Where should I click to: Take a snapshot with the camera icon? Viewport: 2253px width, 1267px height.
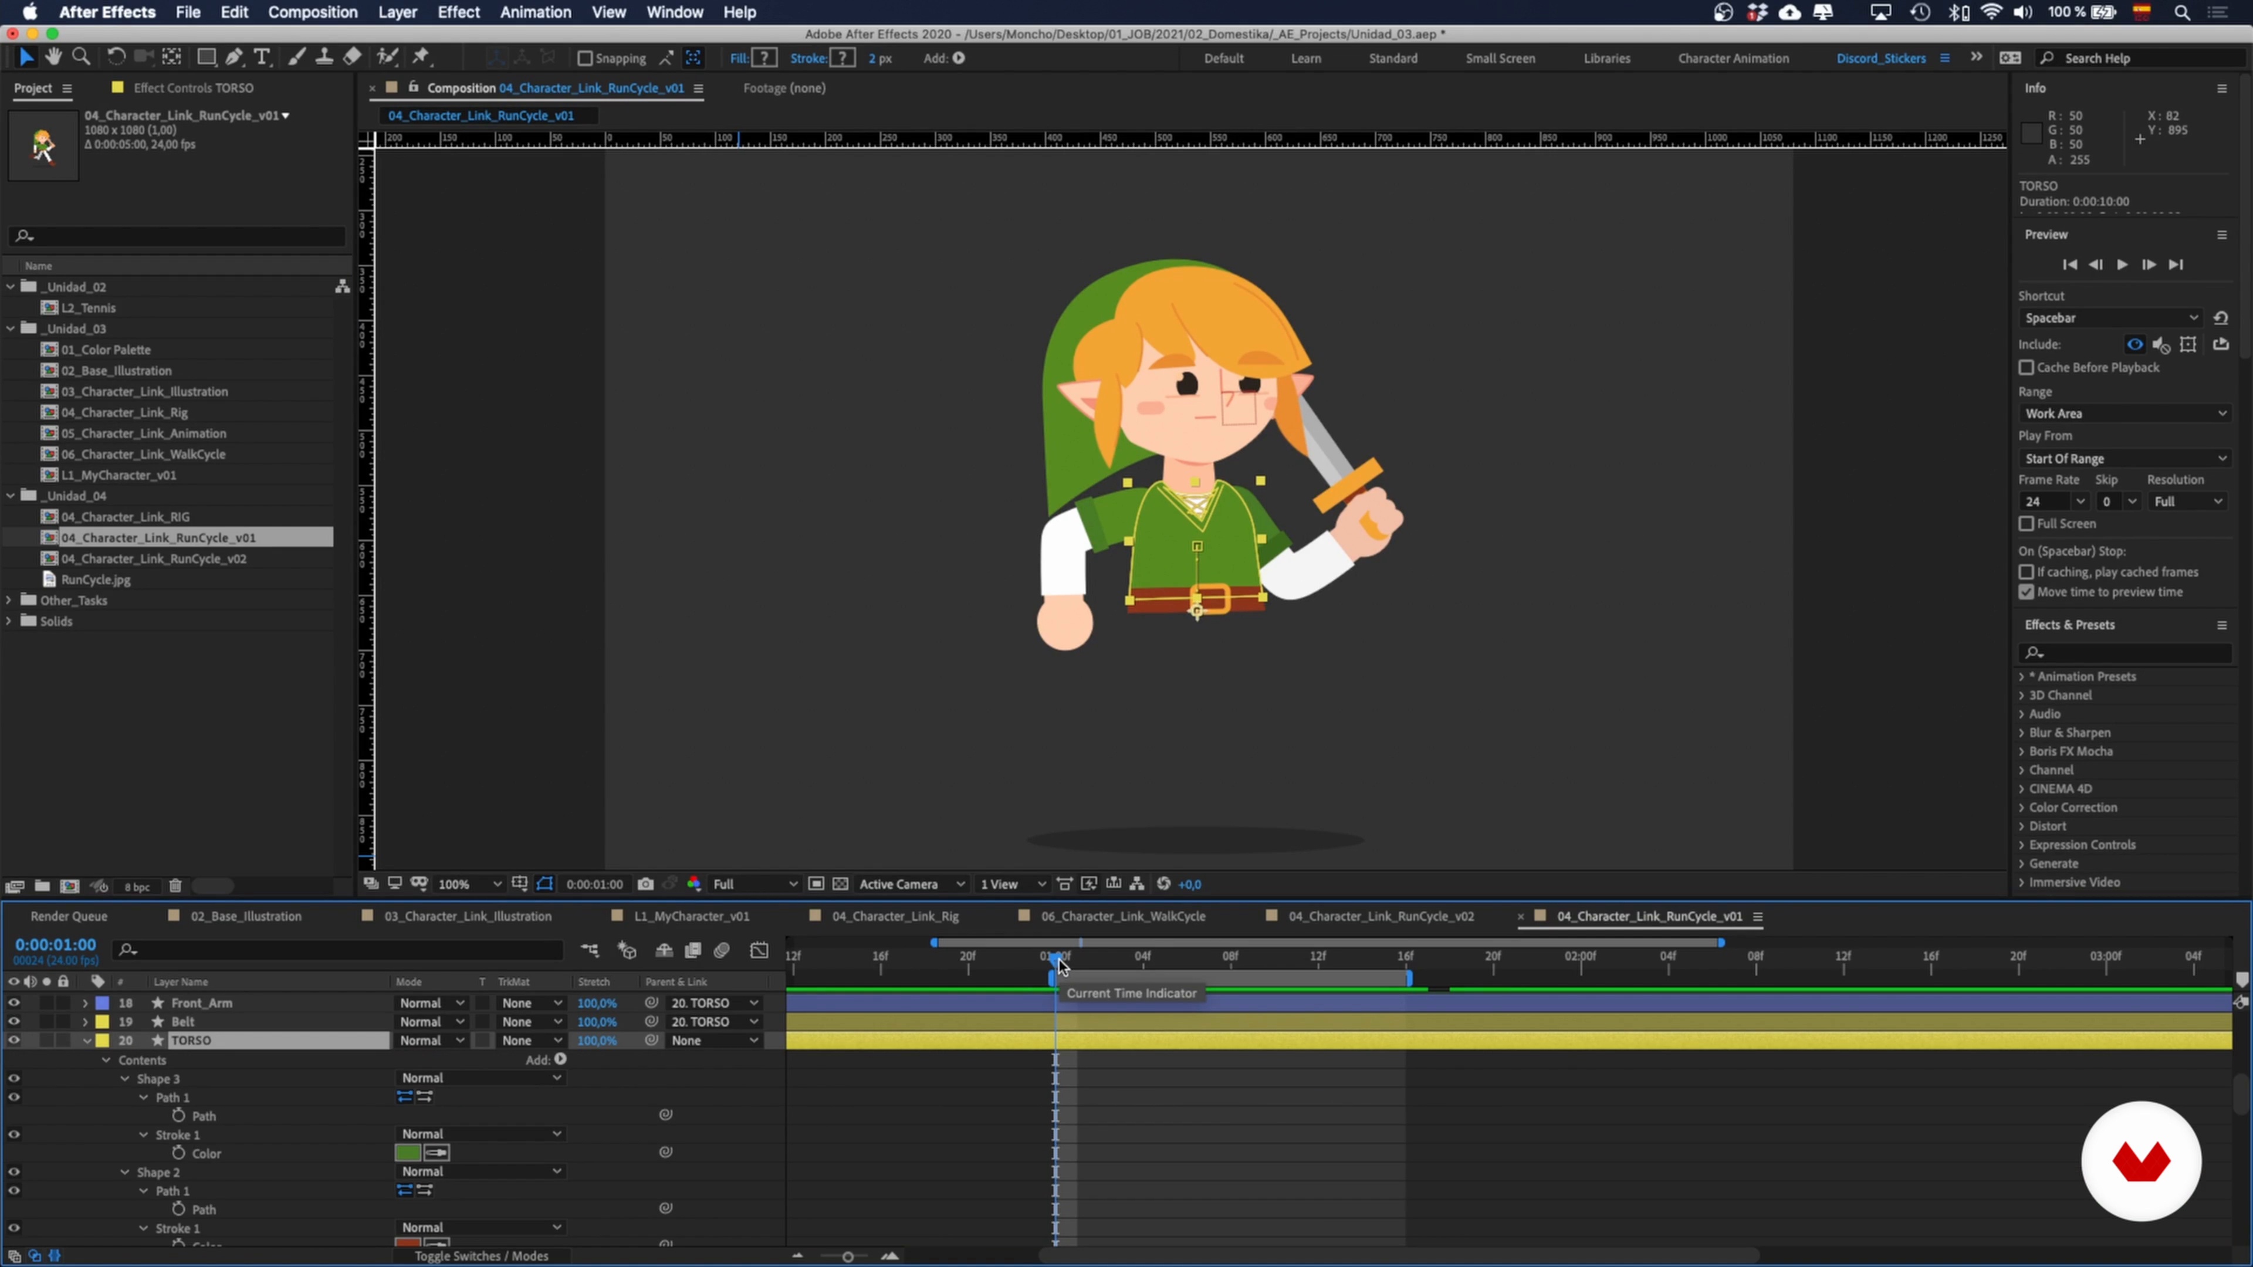(645, 884)
